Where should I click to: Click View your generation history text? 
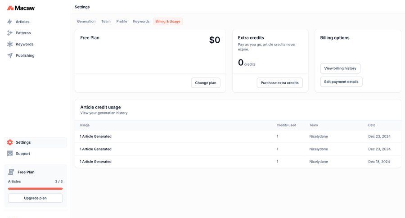click(104, 113)
